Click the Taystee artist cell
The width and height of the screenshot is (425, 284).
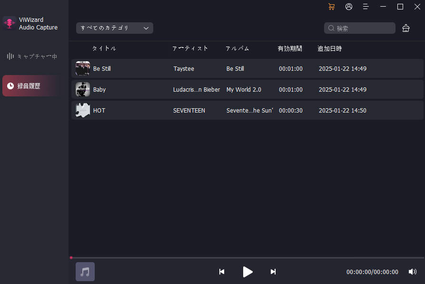tap(184, 69)
